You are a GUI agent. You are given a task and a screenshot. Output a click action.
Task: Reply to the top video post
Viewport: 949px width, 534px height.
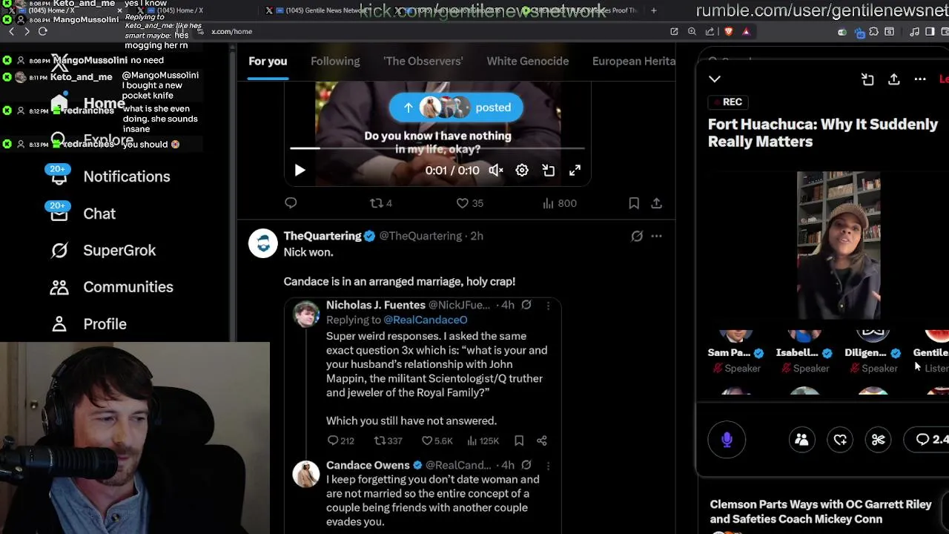[x=291, y=203]
